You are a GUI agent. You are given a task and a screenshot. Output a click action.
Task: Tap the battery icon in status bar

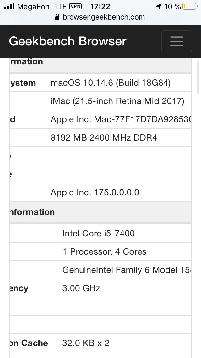pos(190,7)
